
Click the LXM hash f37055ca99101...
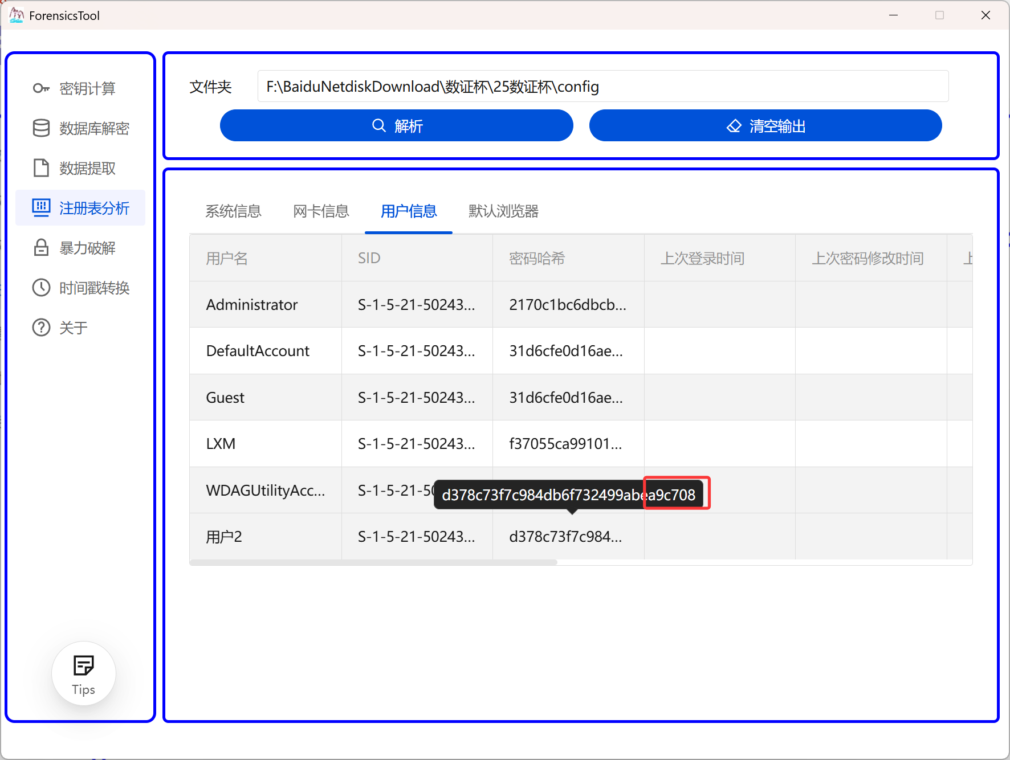point(569,444)
